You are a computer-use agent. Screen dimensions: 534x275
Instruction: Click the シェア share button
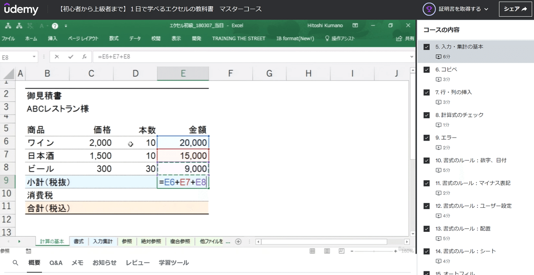point(515,9)
